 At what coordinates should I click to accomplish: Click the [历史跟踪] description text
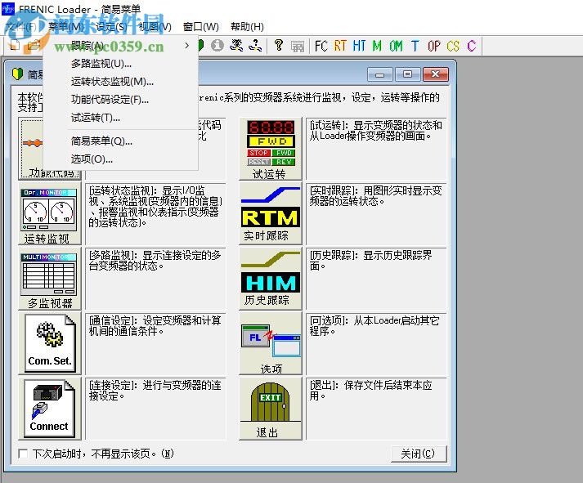pyautogui.click(x=371, y=261)
